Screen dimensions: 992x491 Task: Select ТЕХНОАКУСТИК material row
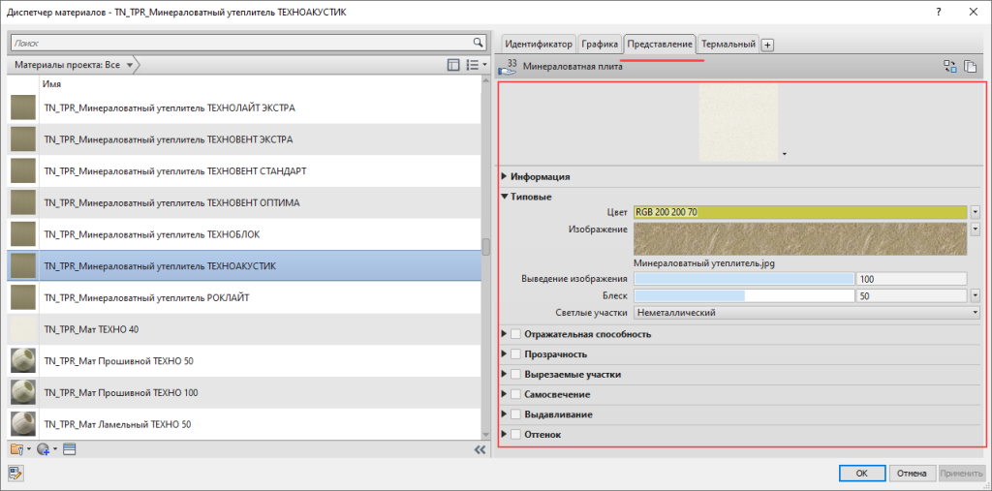pos(244,265)
